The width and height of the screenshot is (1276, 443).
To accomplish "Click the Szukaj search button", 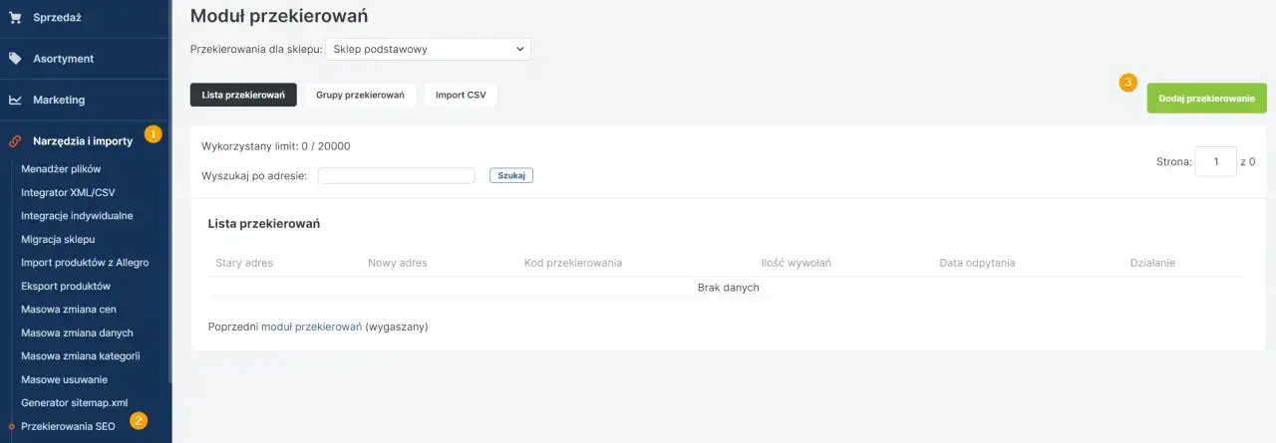I will [x=511, y=175].
